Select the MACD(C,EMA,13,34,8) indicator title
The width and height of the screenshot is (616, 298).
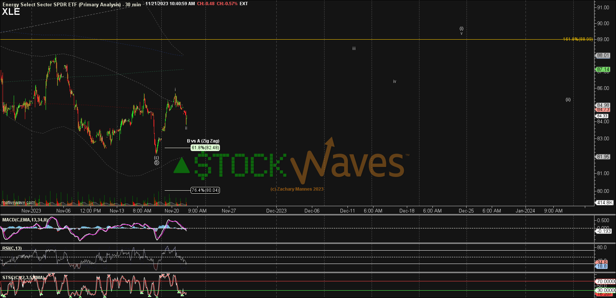(25, 220)
